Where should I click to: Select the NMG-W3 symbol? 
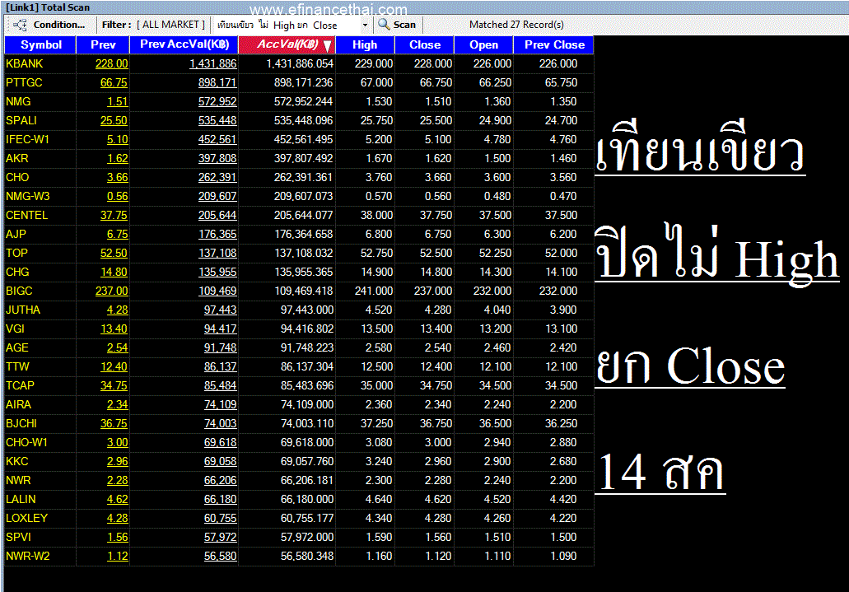tap(28, 197)
